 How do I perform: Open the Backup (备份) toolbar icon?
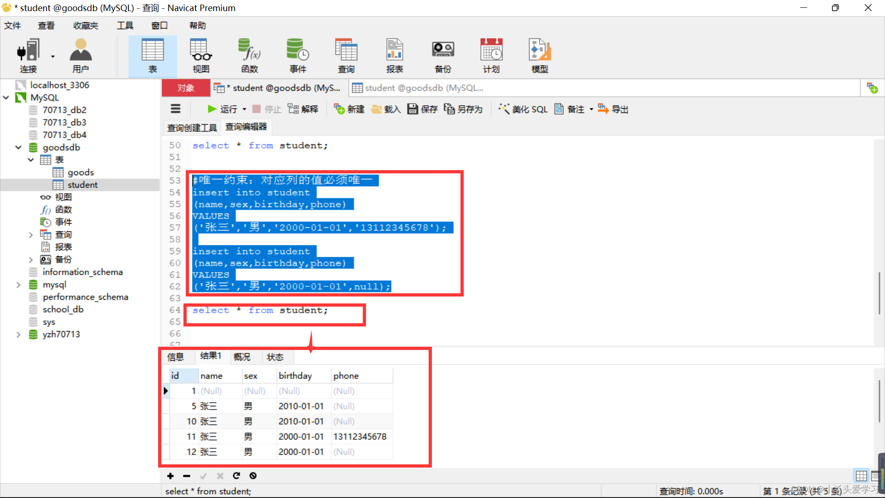pos(443,56)
